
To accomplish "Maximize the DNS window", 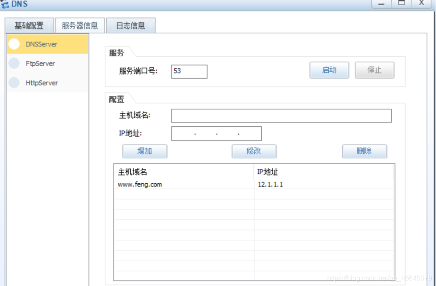I will (401, 3).
